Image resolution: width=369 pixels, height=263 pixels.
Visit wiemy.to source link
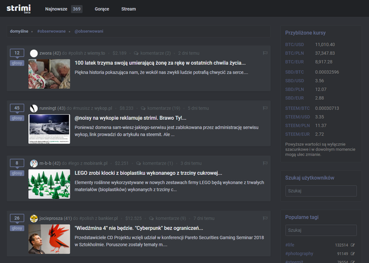(96, 53)
